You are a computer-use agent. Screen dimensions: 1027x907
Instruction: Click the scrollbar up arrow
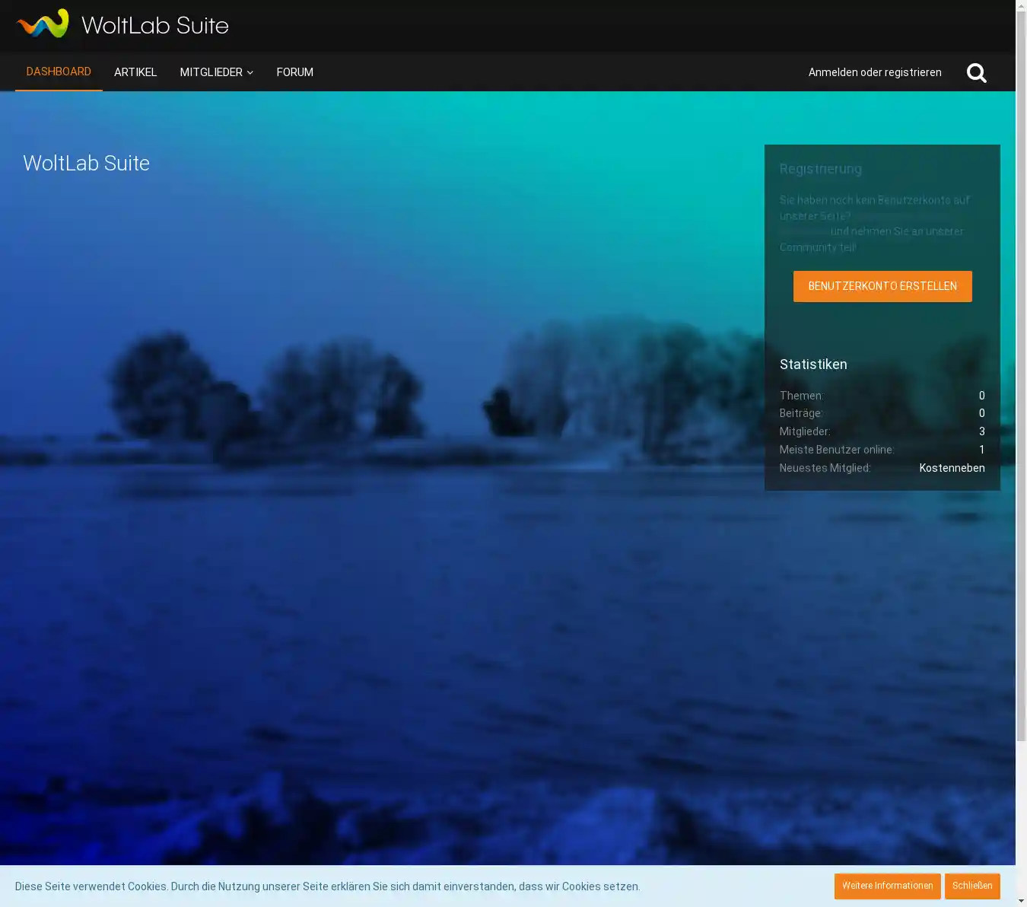tap(1021, 5)
